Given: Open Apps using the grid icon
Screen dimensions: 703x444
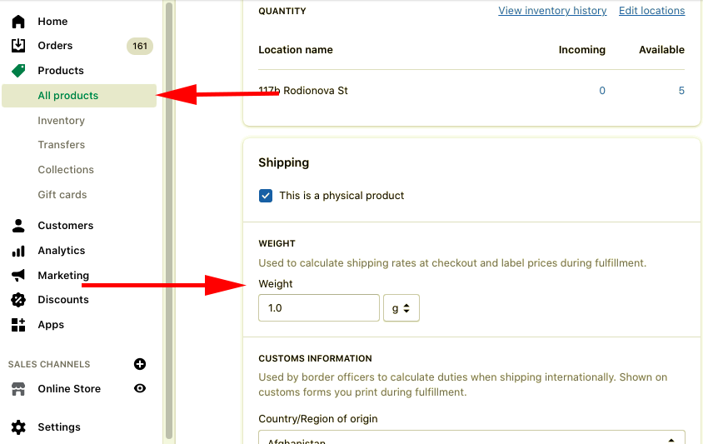Looking at the screenshot, I should click(18, 325).
